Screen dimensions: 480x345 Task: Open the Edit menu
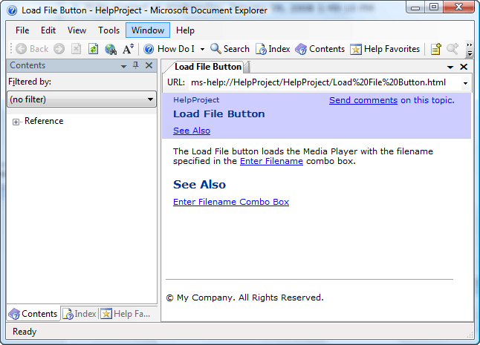pyautogui.click(x=48, y=30)
